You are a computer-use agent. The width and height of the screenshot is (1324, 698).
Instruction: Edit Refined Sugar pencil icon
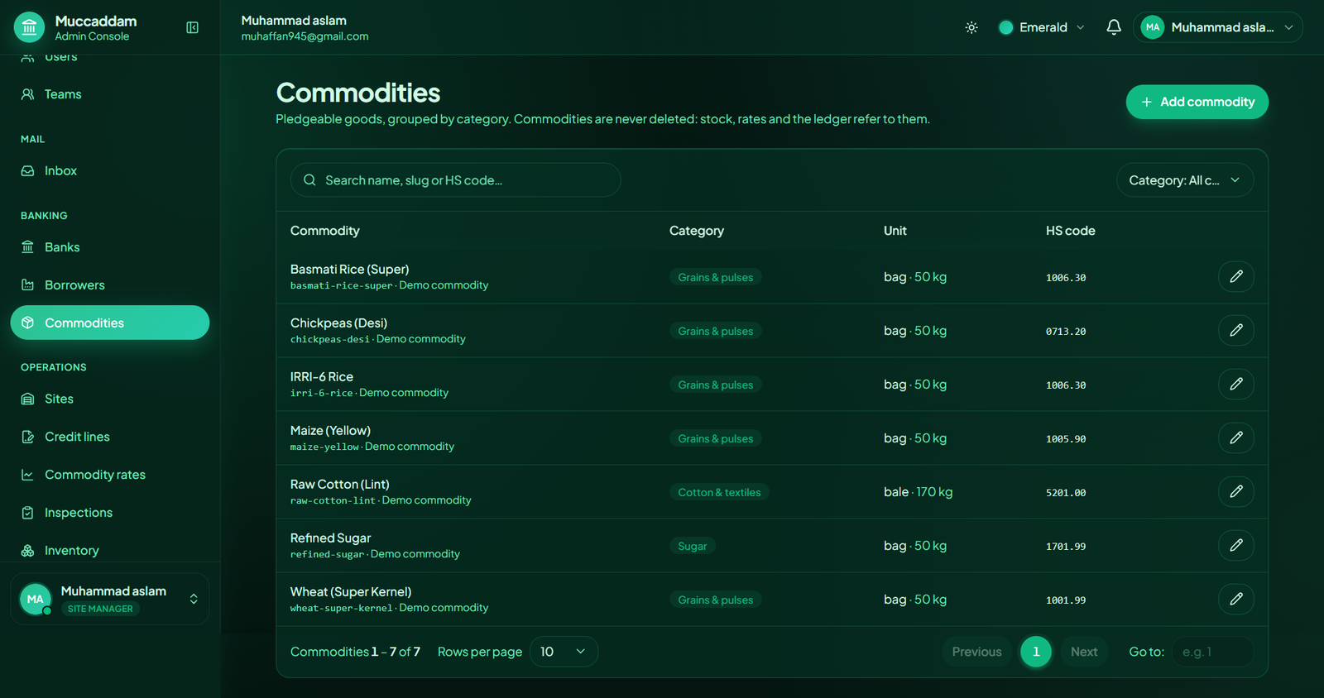click(1236, 545)
